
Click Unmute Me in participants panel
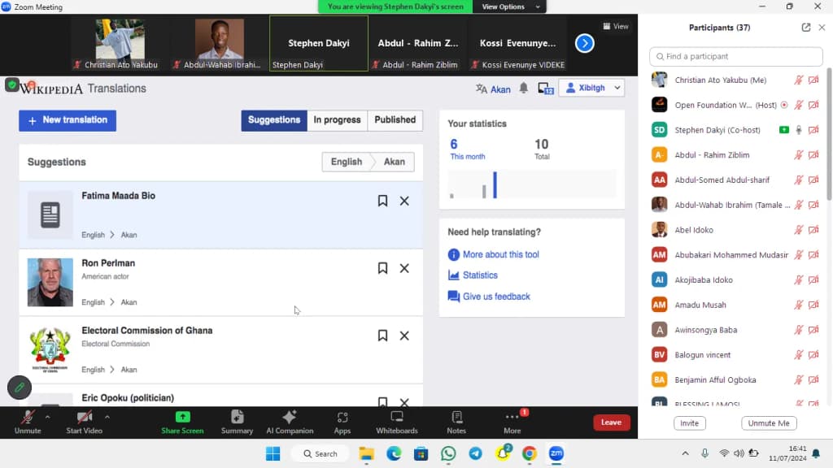(x=769, y=422)
